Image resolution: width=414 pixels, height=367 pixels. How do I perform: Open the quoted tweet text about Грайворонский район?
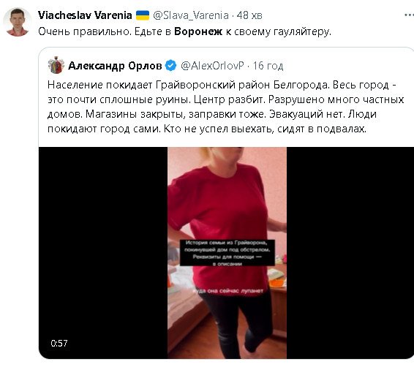click(226, 107)
